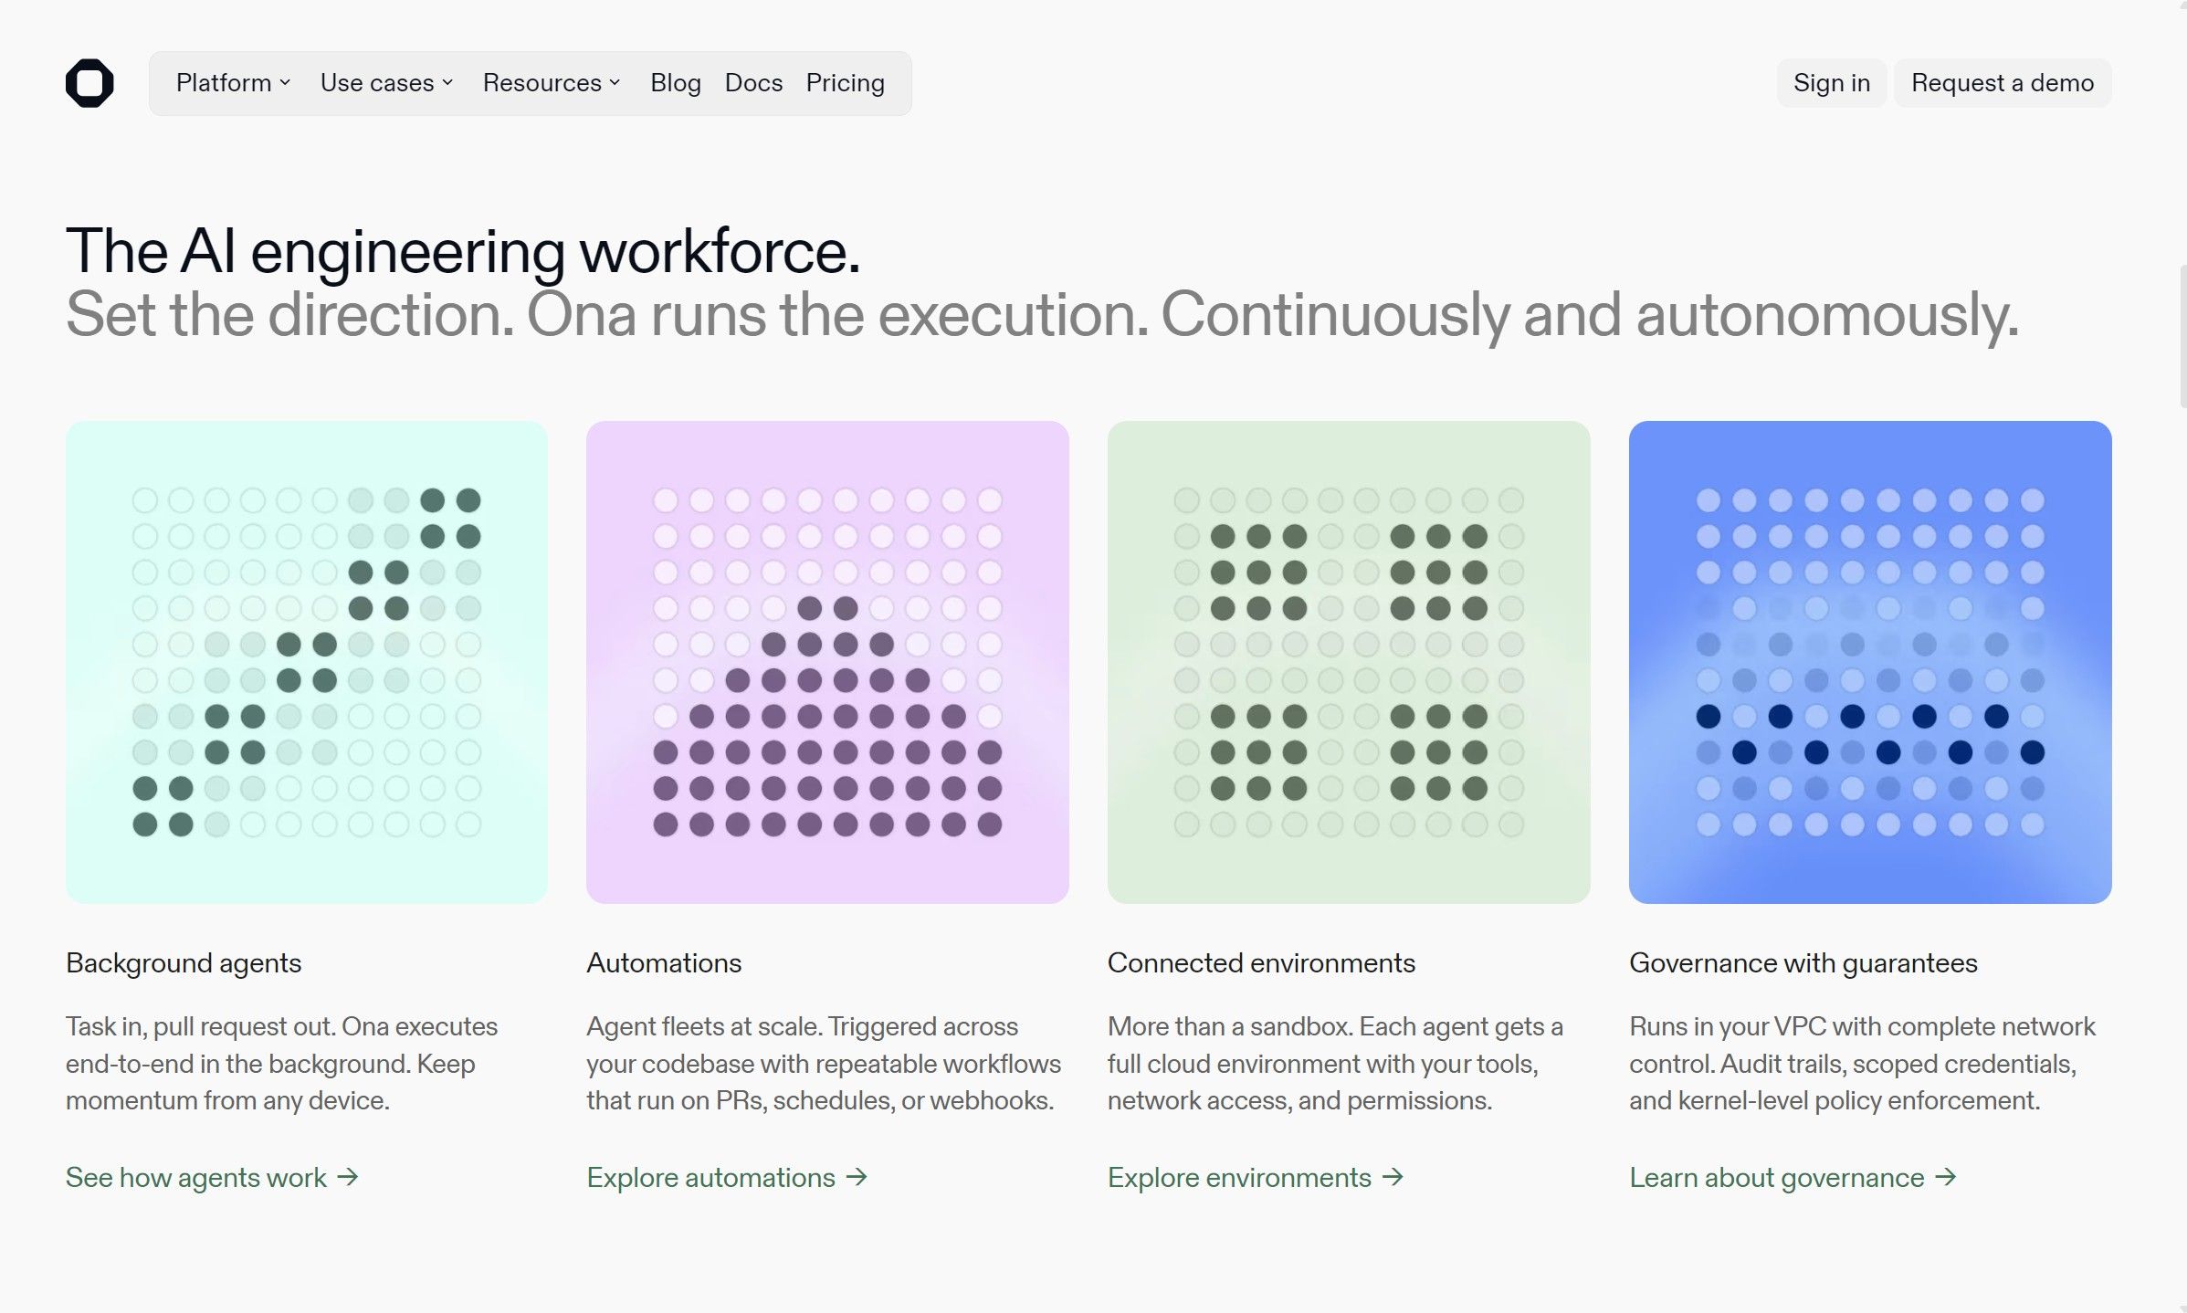Open the Use cases dropdown

386,83
